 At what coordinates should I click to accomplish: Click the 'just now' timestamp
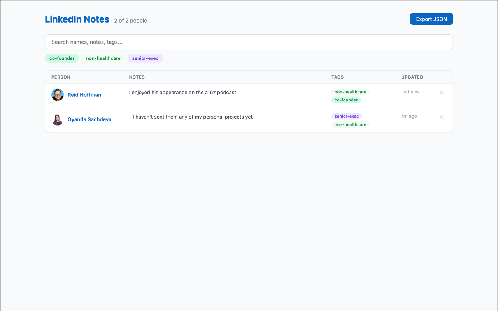point(410,92)
